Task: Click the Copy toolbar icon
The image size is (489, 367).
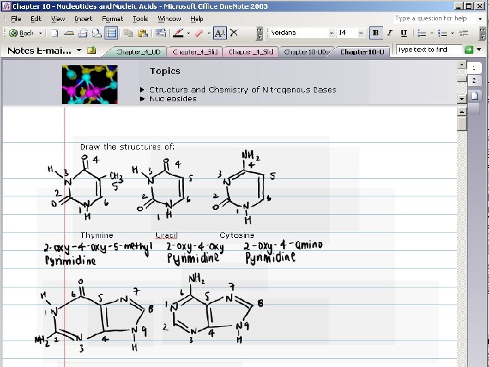Action: 128,33
